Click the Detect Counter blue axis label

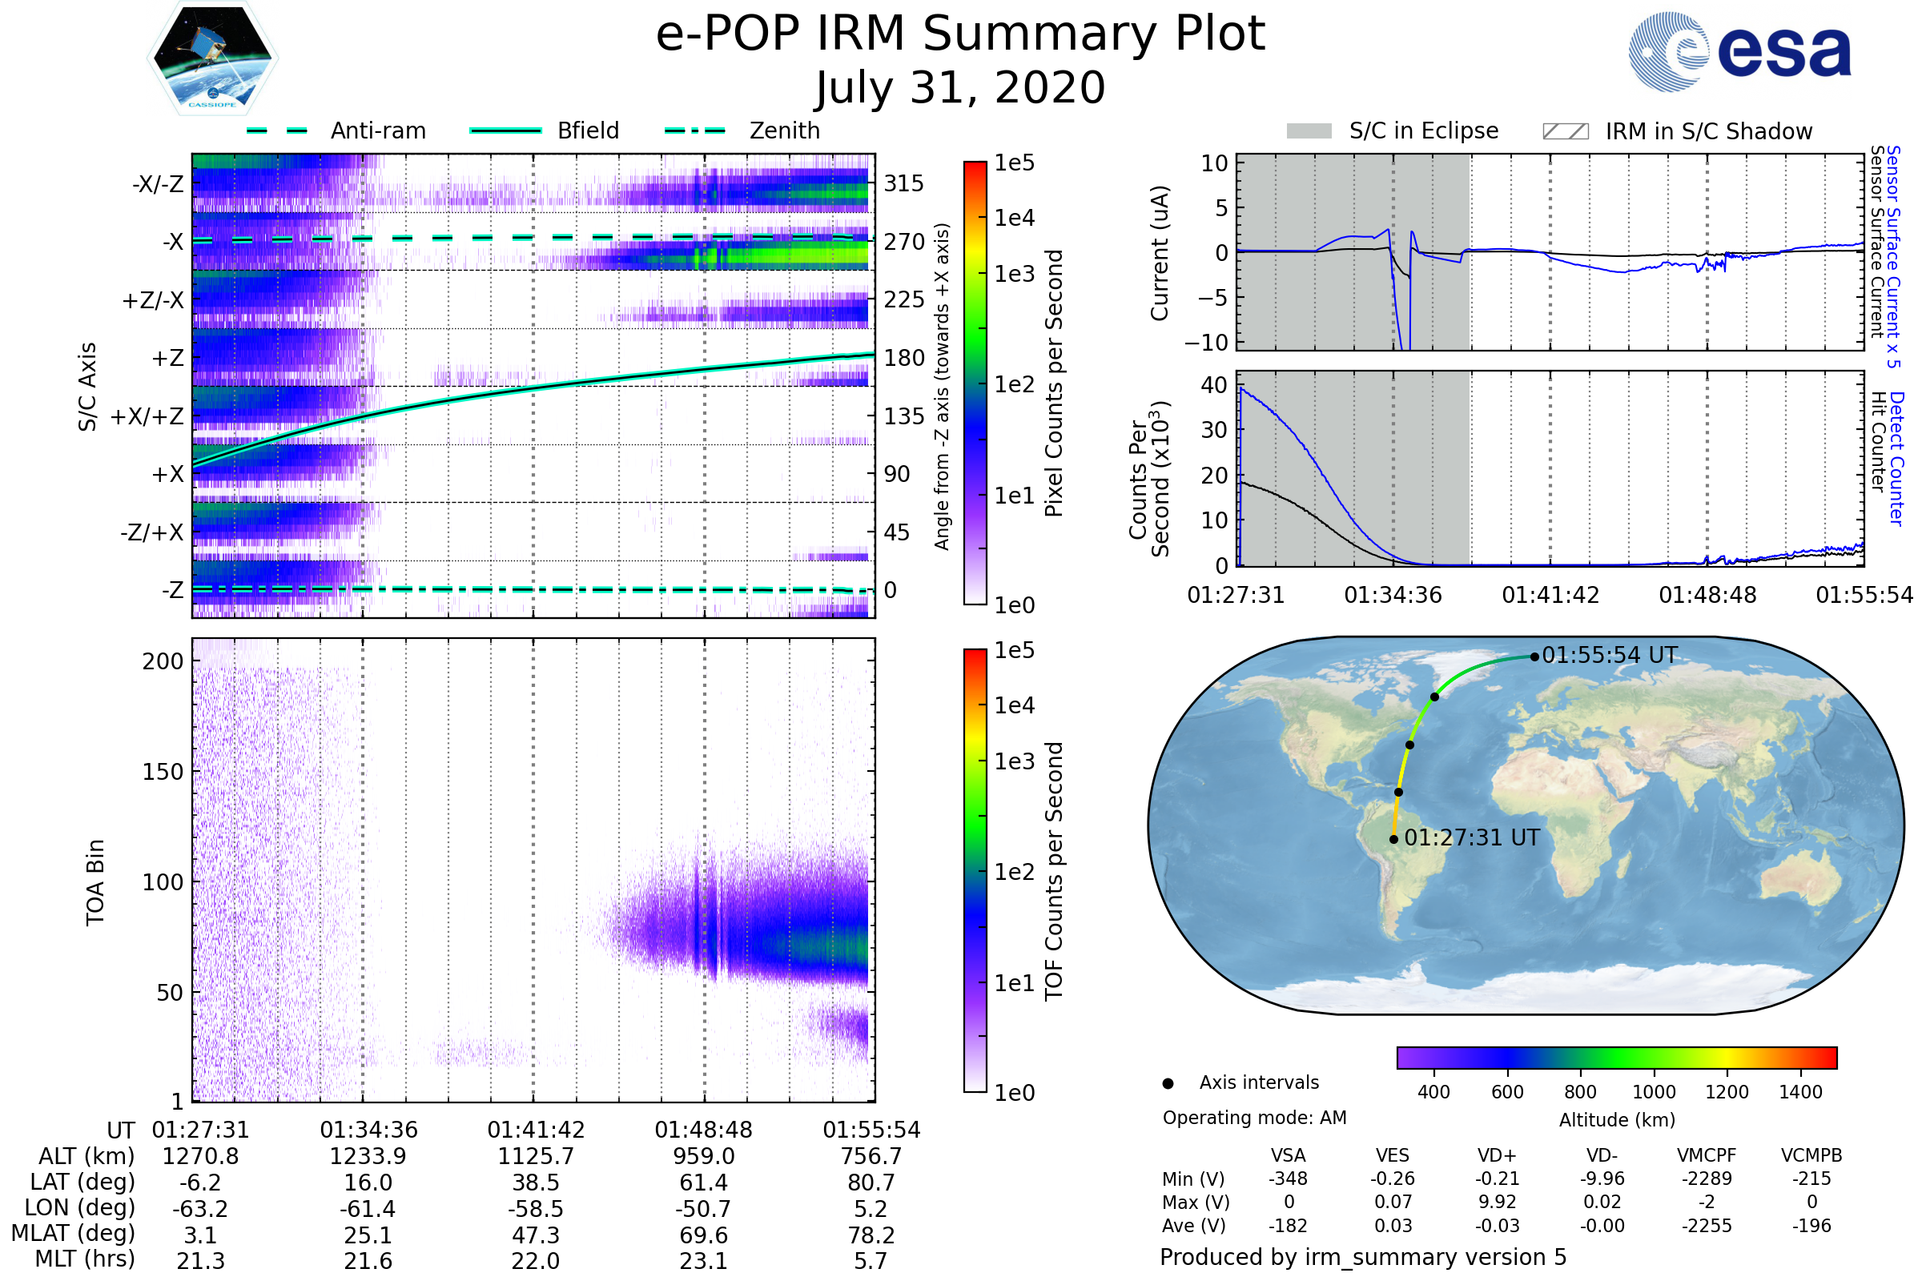pos(1897,459)
